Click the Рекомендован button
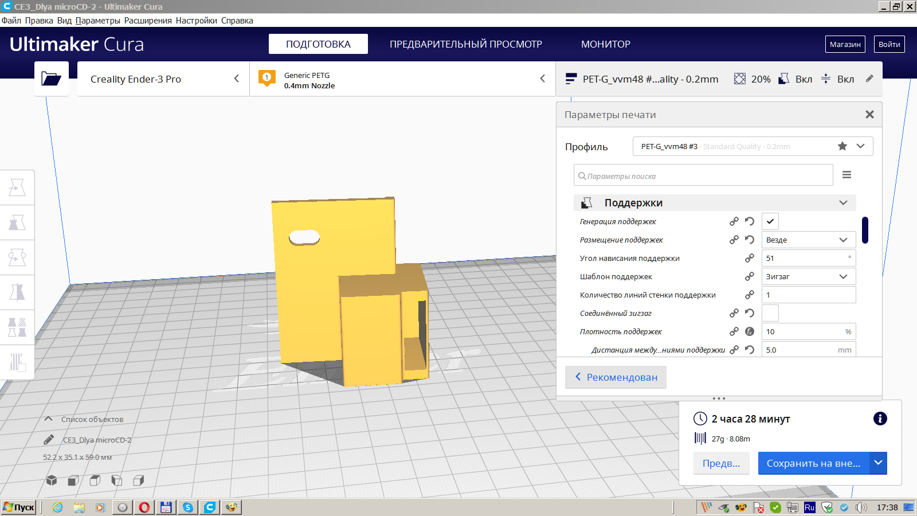The height and width of the screenshot is (516, 917). [x=616, y=377]
